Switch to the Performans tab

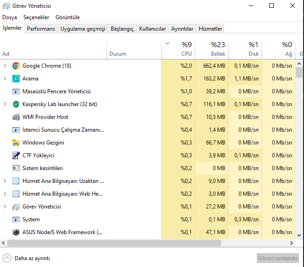[x=41, y=29]
